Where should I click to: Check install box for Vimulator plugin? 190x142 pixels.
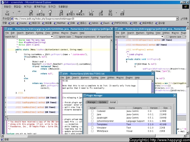point(92,128)
